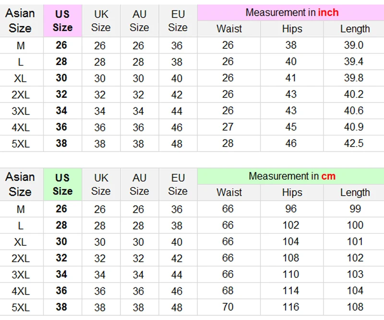The width and height of the screenshot is (384, 320).
Task: Click the Hips column header in cm table
Action: click(x=292, y=193)
